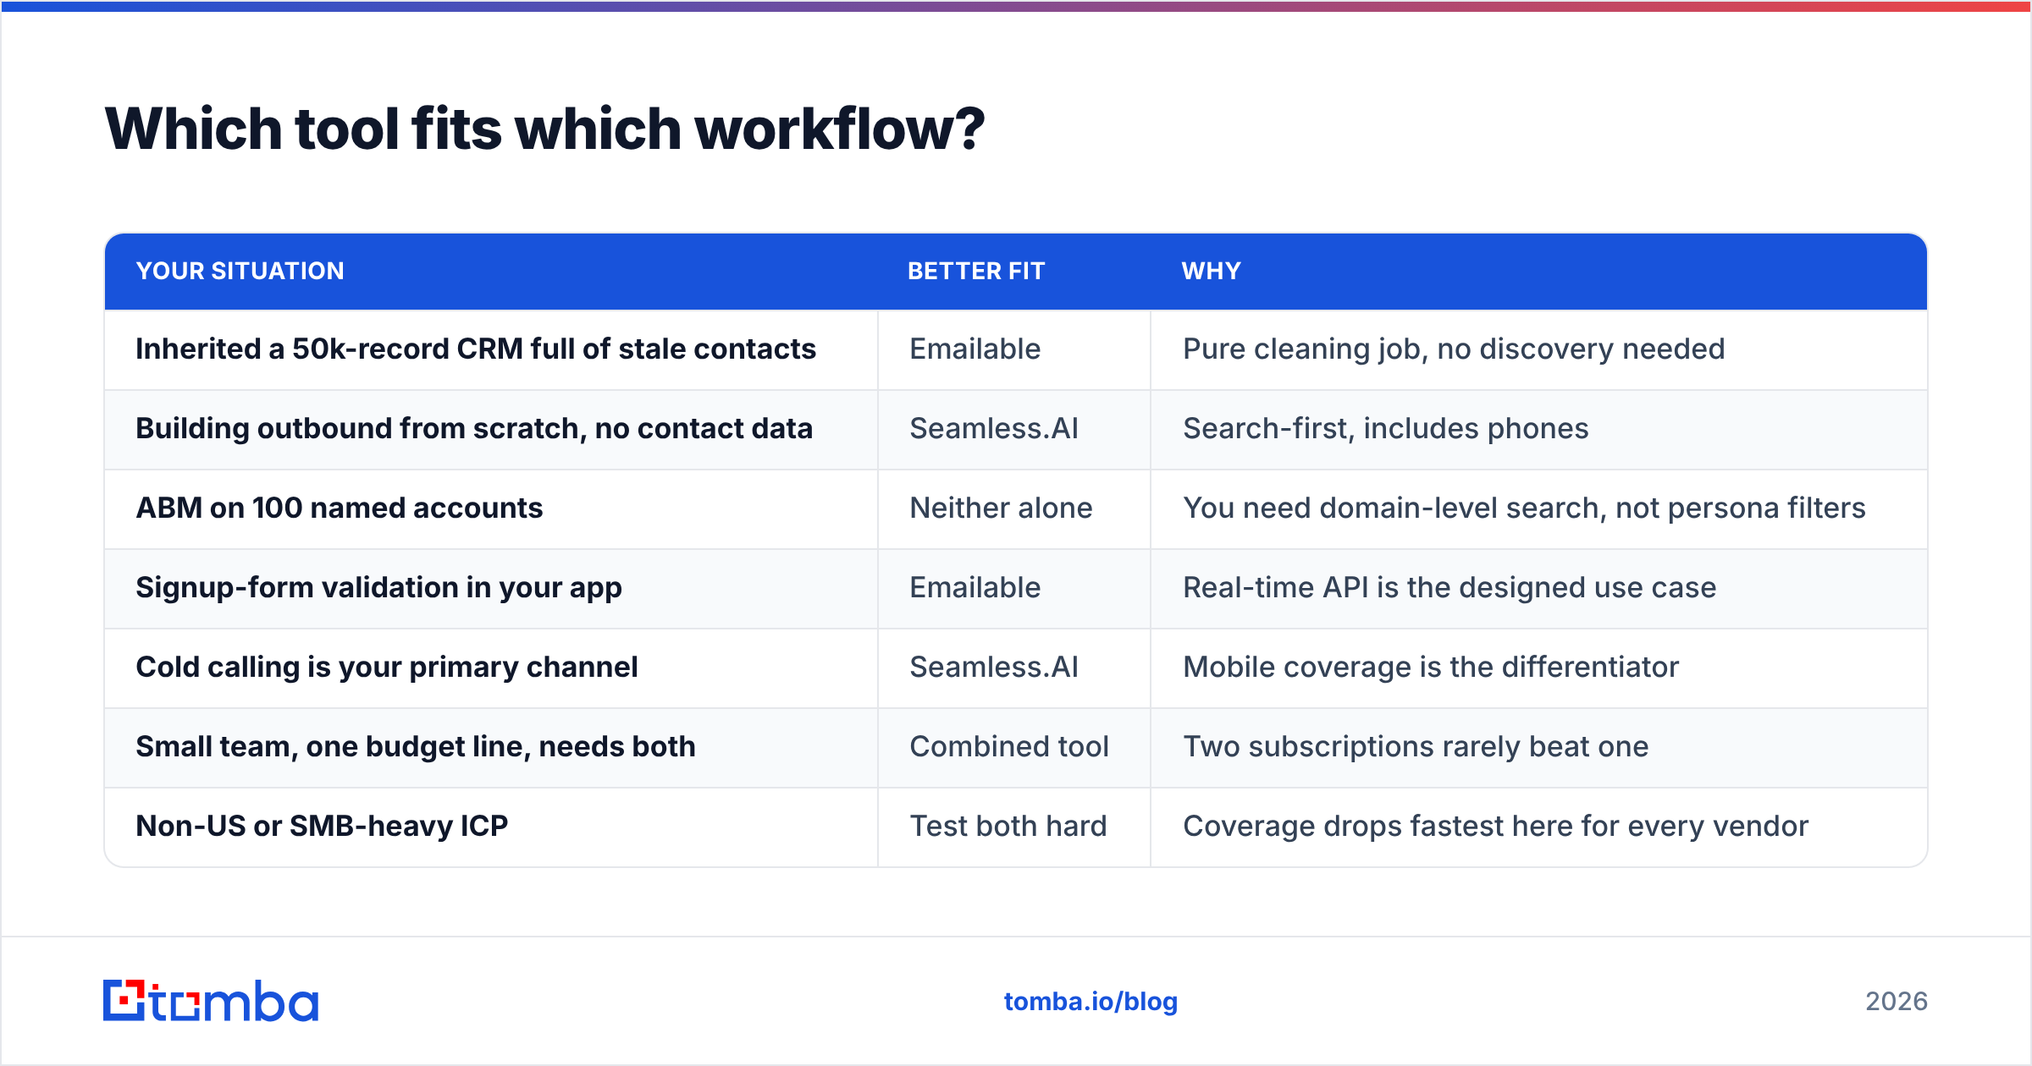Viewport: 2032px width, 1066px height.
Task: Select the heading 'Which tool fits which workflow?'
Action: click(x=545, y=129)
